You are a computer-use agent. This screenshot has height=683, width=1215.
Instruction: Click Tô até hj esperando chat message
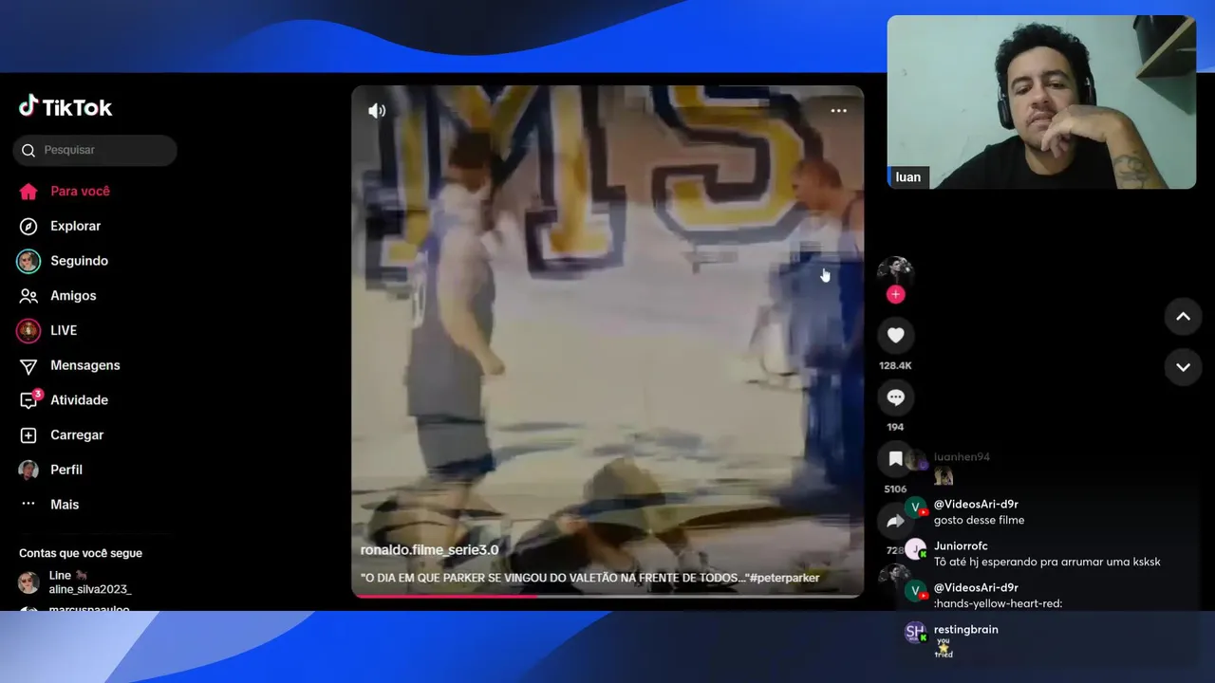1047,562
